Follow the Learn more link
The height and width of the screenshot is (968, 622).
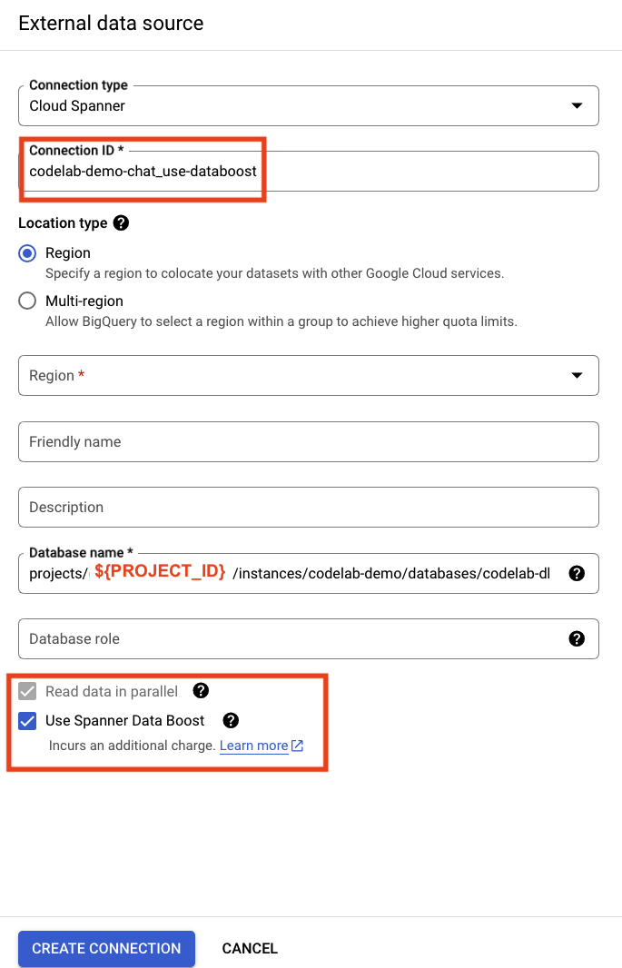pyautogui.click(x=253, y=746)
